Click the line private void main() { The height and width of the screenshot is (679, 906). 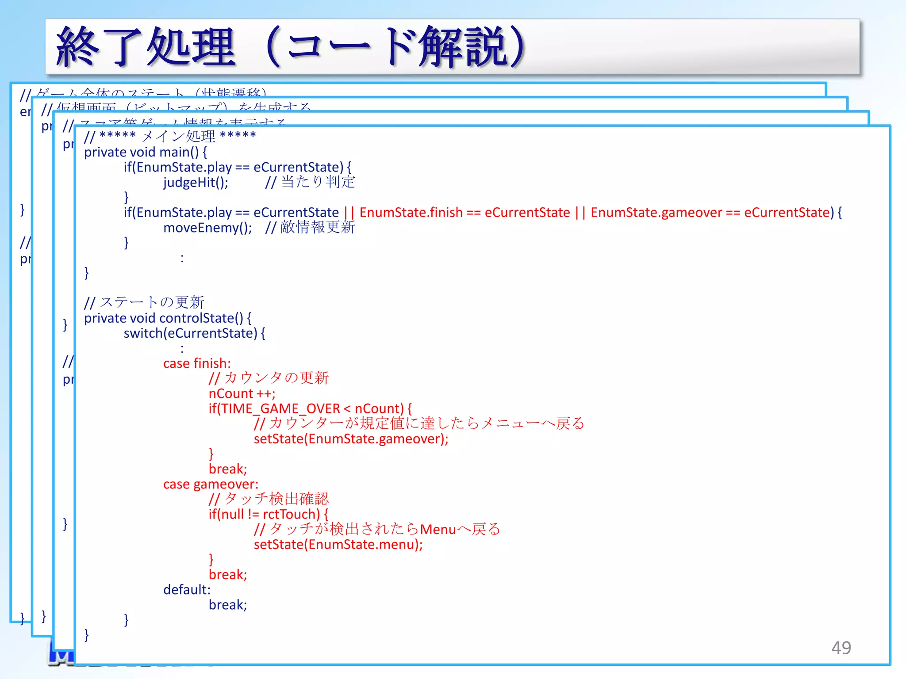point(146,152)
